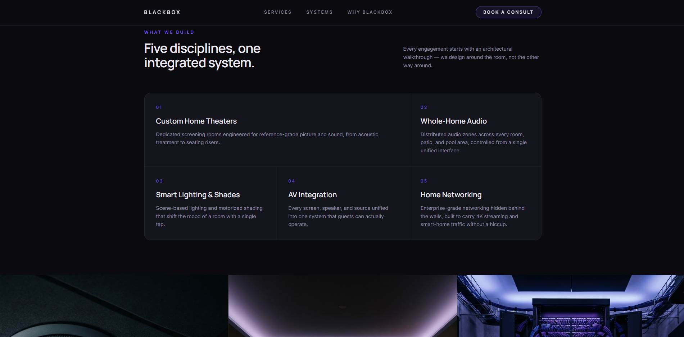Select the Whole-Home Audio card title
This screenshot has height=337, width=684.
click(x=454, y=121)
